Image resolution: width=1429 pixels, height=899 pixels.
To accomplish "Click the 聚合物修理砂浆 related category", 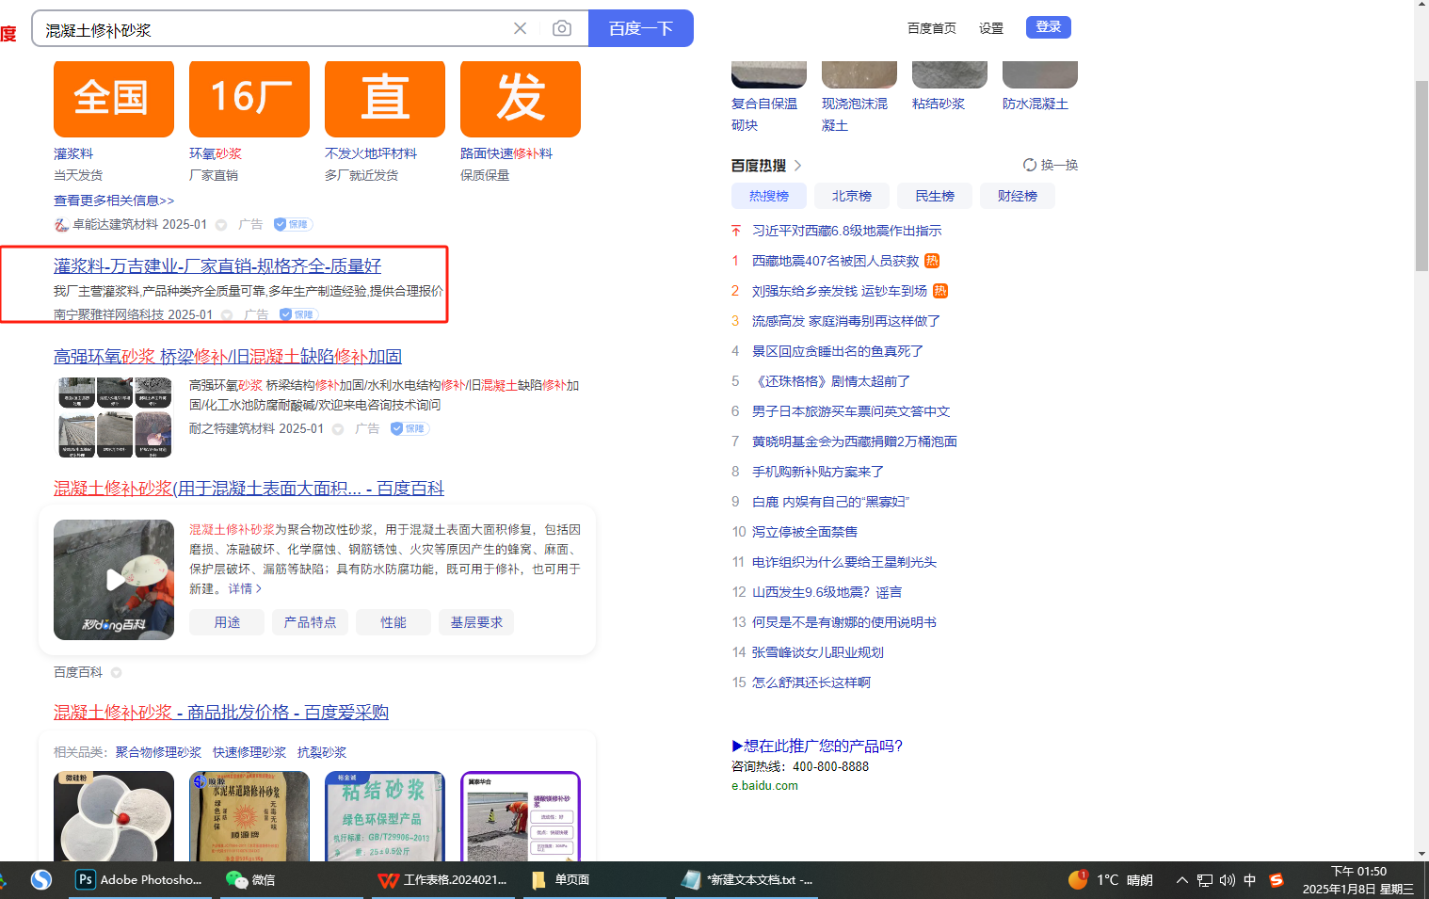I will (x=158, y=752).
